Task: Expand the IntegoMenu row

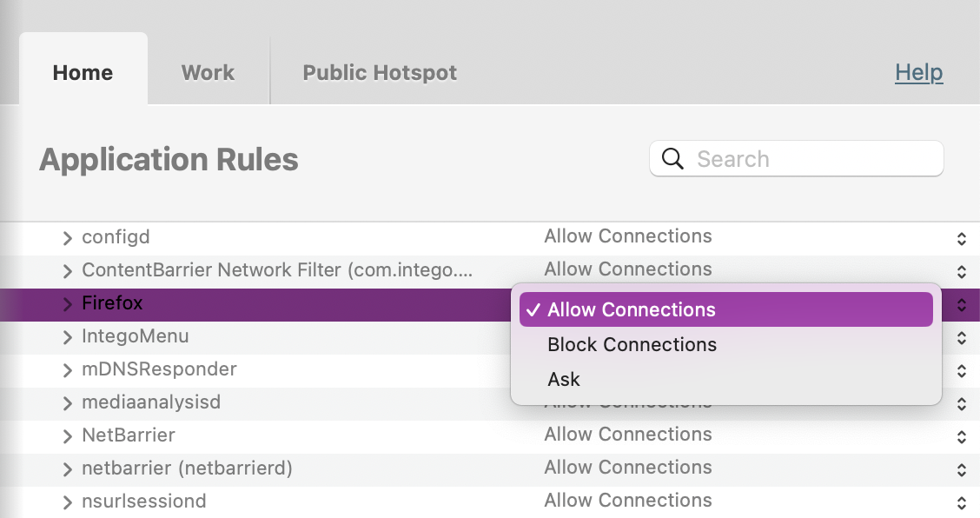Action: [x=68, y=337]
